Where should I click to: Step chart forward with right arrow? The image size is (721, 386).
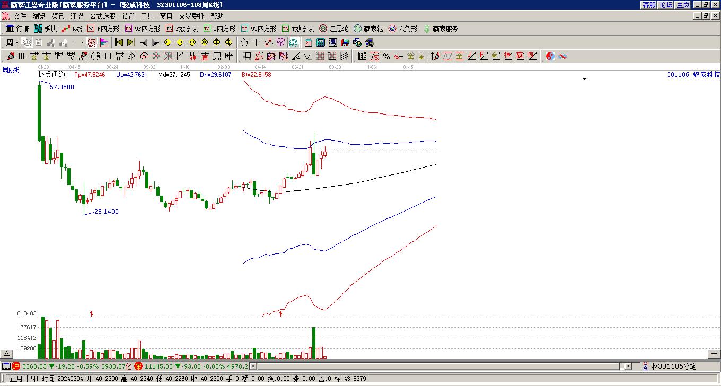click(x=155, y=42)
